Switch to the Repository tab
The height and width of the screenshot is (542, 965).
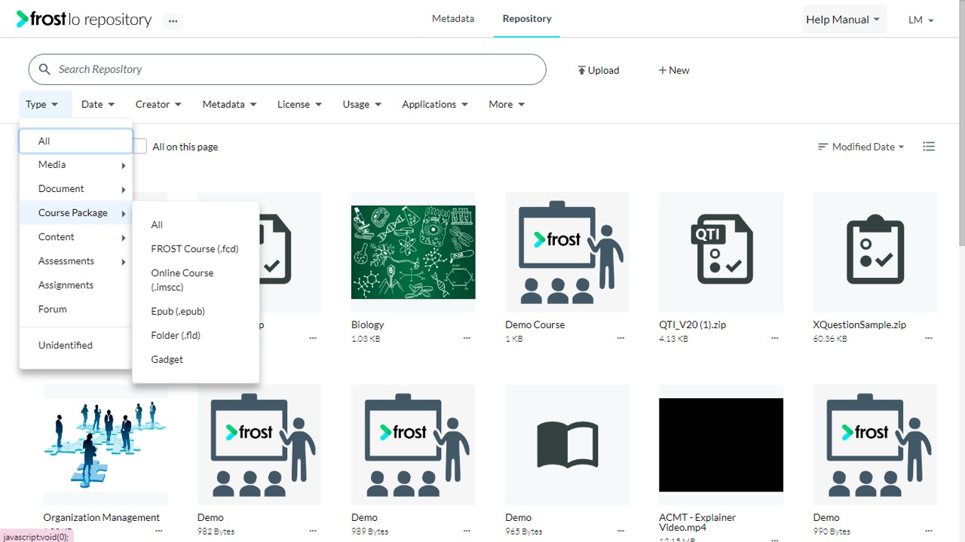tap(527, 19)
